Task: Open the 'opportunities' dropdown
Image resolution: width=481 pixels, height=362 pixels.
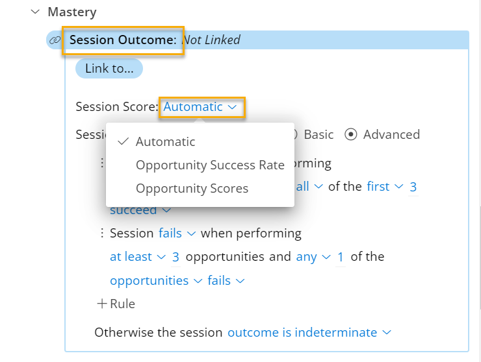Action: tap(155, 280)
